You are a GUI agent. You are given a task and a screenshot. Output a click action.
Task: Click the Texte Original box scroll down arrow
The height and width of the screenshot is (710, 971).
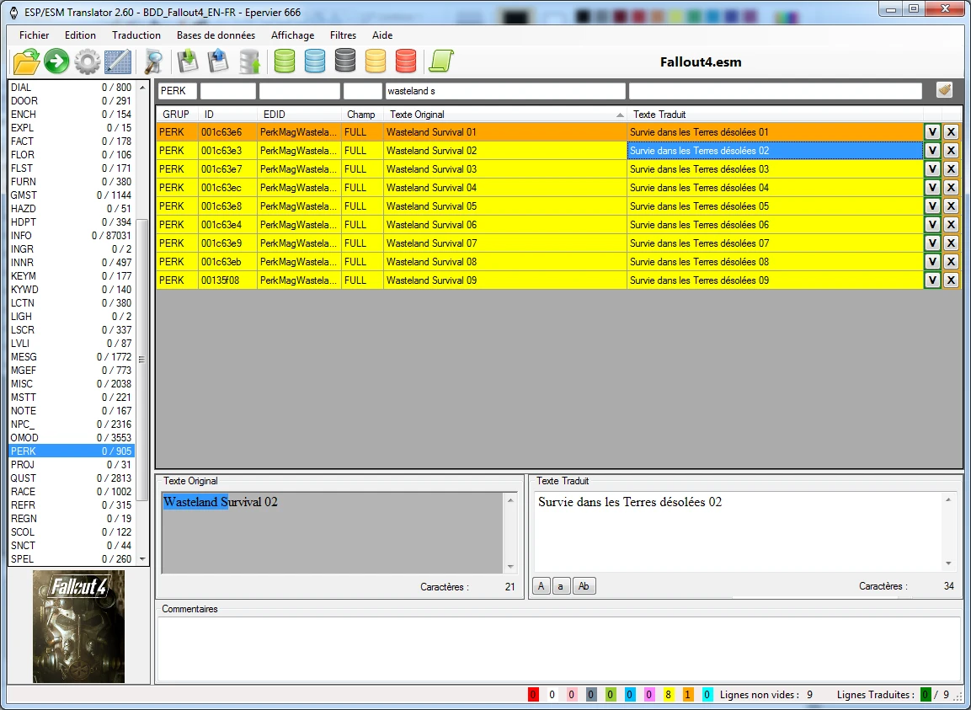(x=511, y=566)
